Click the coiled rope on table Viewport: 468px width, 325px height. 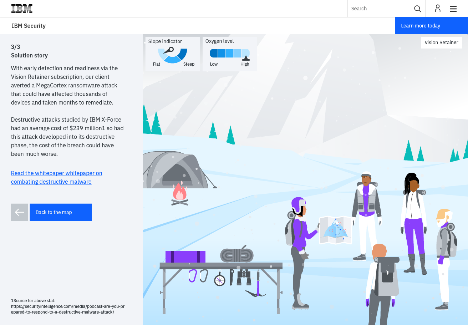tap(237, 254)
